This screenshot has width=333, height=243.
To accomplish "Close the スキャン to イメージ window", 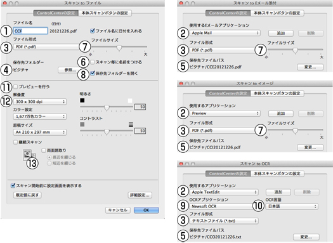I will [181, 84].
